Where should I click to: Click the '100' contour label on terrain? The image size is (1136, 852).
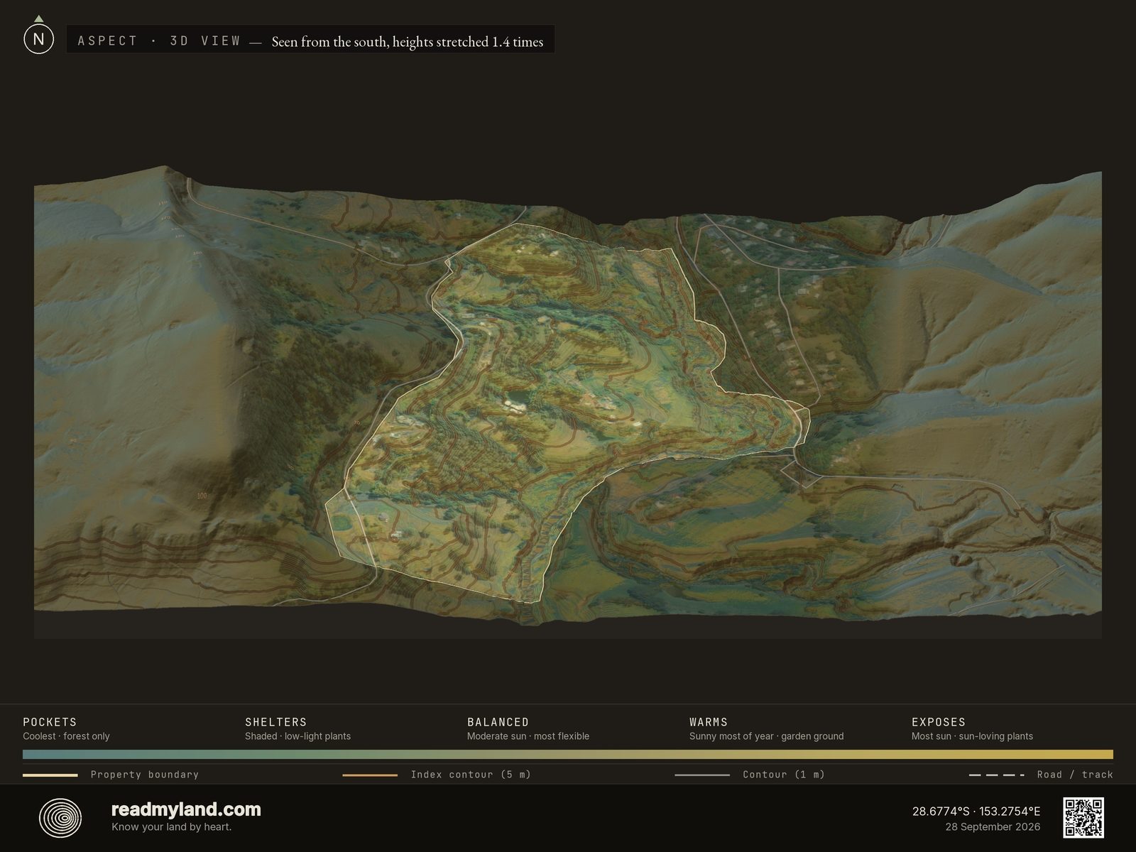tap(202, 496)
